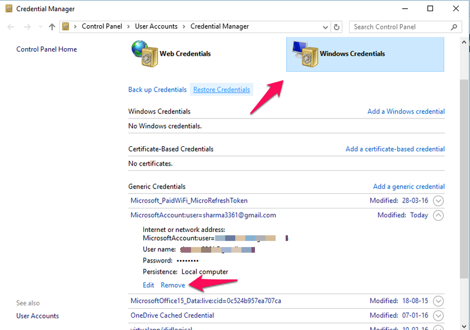Close the Credential Manager window
The width and height of the screenshot is (470, 330).
tap(456, 9)
